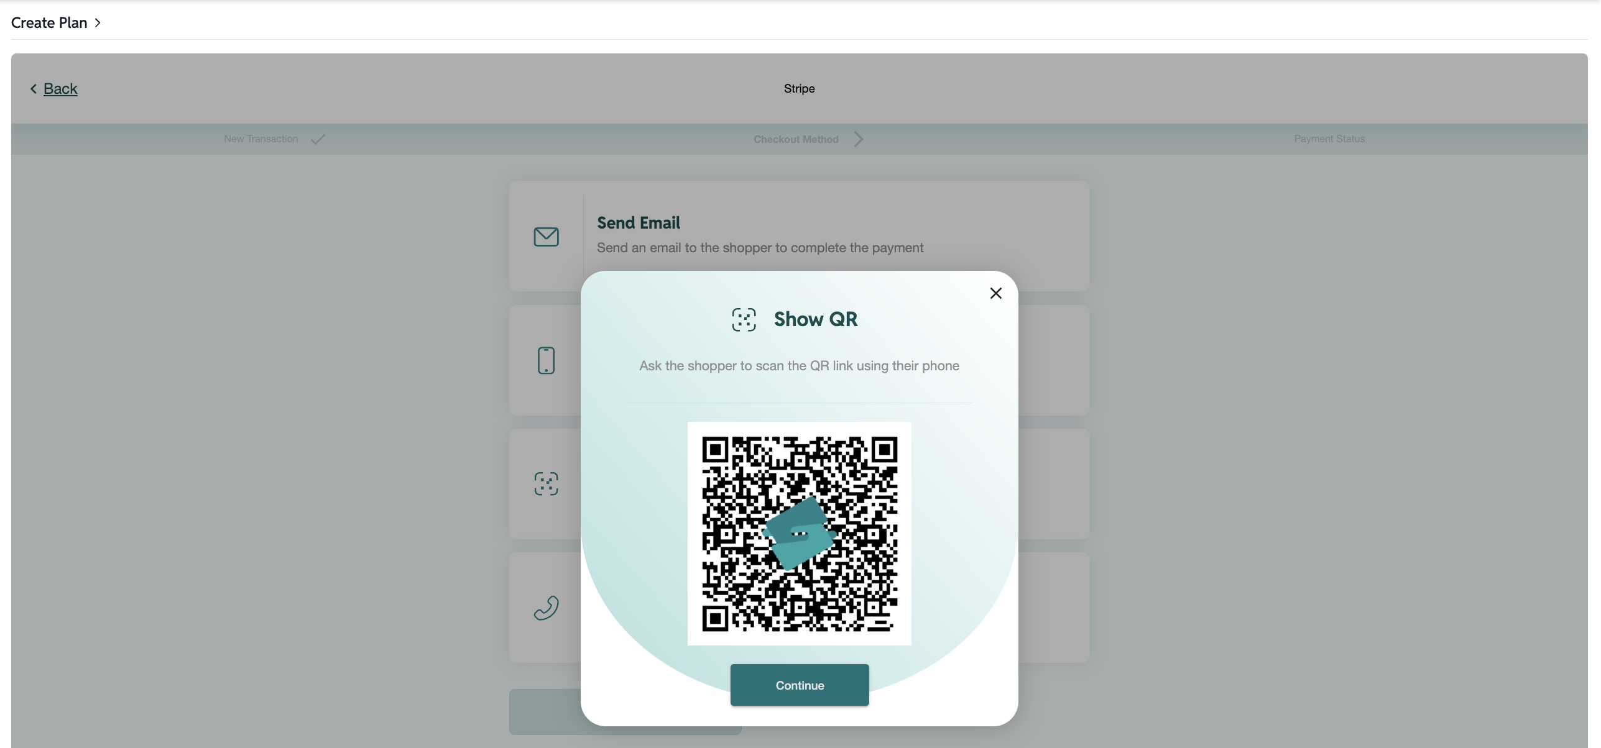Select the New Transaction step
Viewport: 1601px width, 748px height.
261,139
